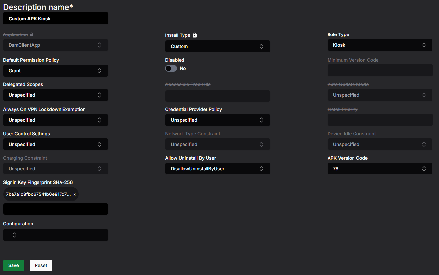This screenshot has height=275, width=439.
Task: Open the APK Version Code dropdown
Action: [x=380, y=169]
